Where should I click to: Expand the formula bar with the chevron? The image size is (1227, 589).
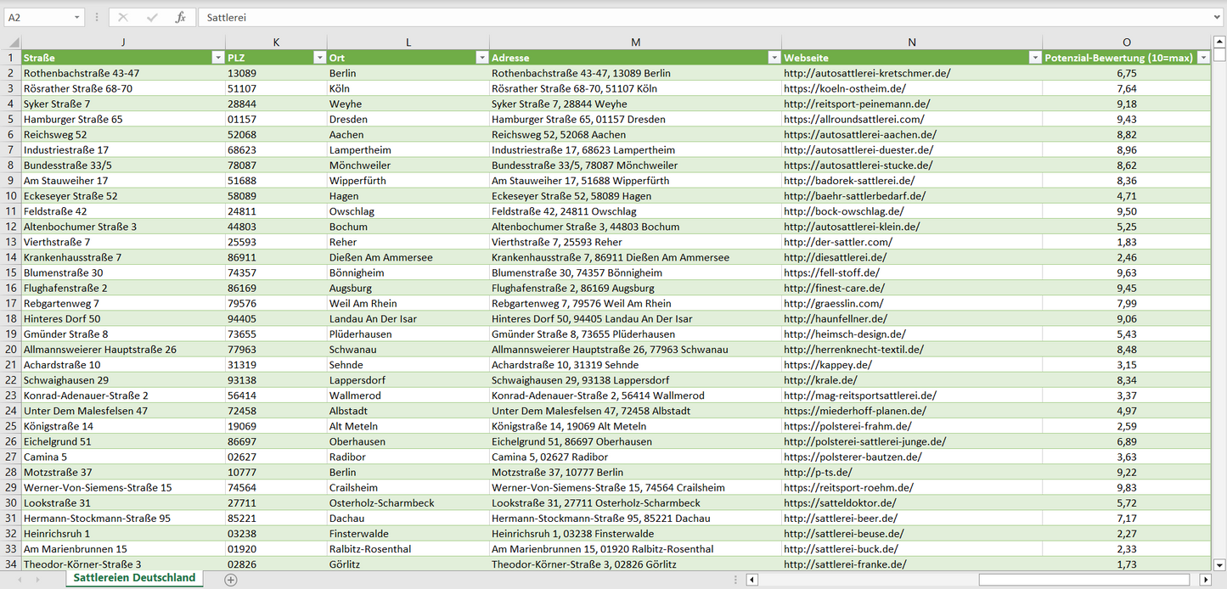pos(1219,17)
